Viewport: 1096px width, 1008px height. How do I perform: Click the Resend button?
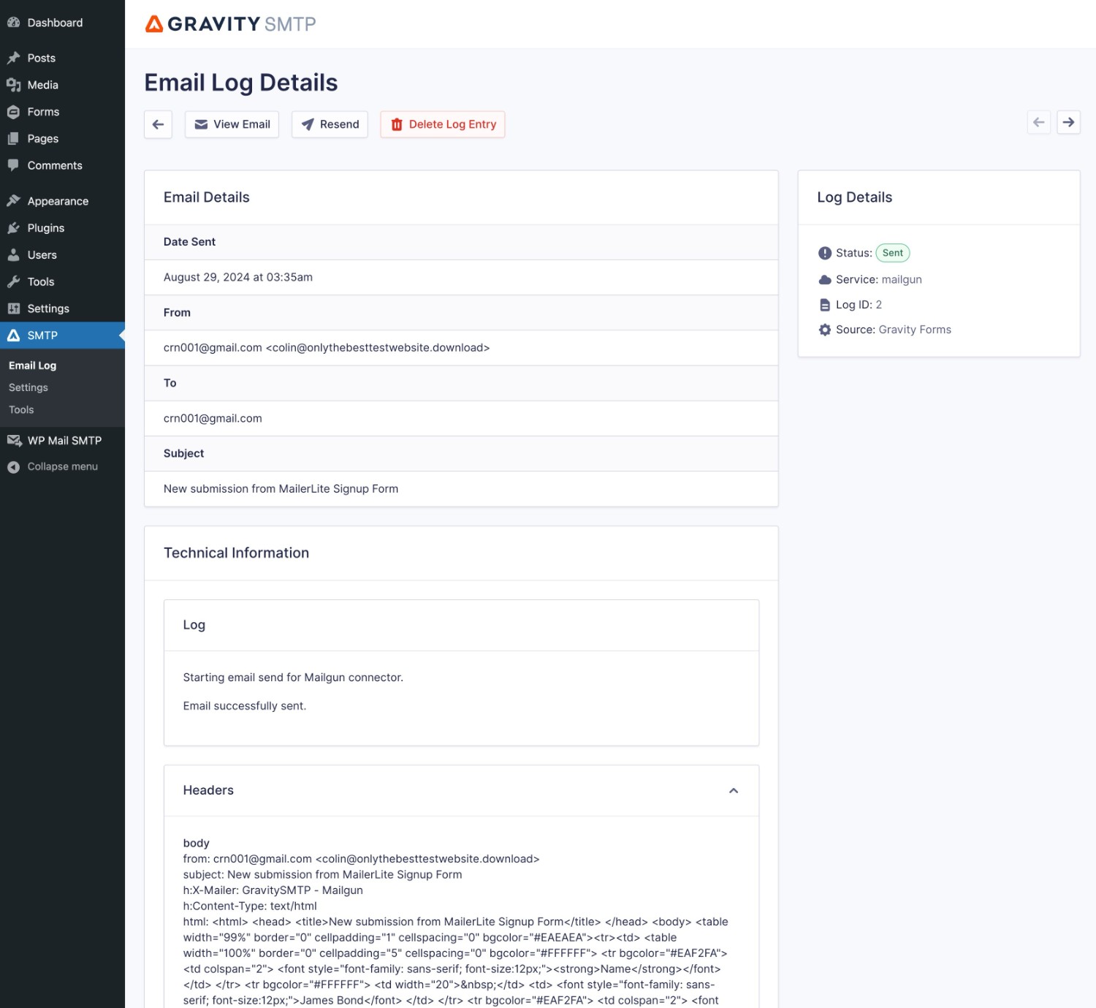coord(330,124)
